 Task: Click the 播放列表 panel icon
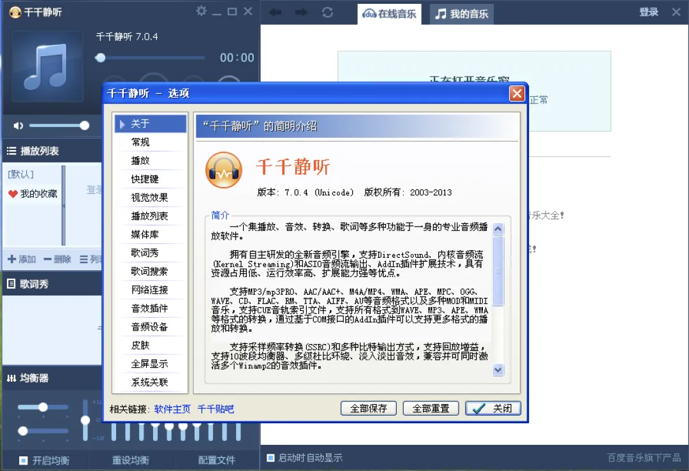click(x=11, y=151)
